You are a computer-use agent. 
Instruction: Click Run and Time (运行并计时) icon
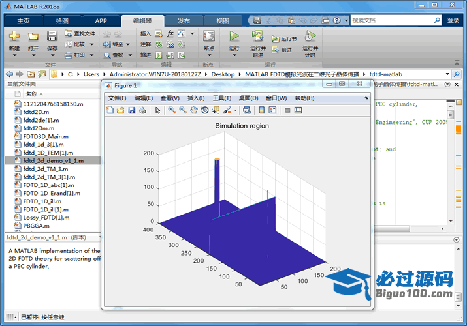pos(310,36)
